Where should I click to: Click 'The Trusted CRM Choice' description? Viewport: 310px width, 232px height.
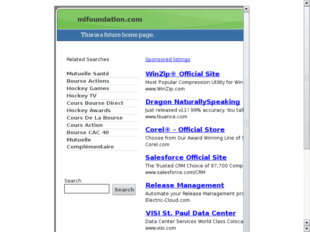(194, 166)
